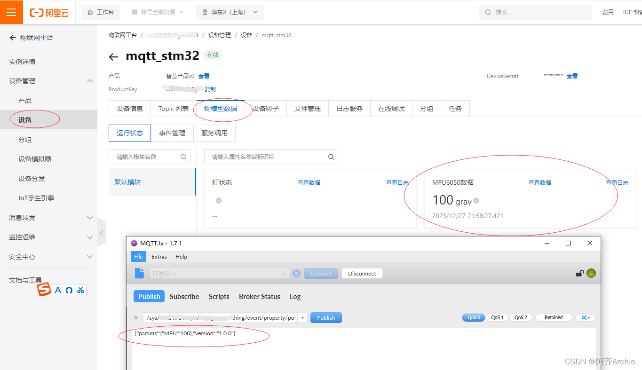Image resolution: width=642 pixels, height=370 pixels.
Task: Go back via arrow beside mqtt_stm32 title
Action: click(x=113, y=57)
